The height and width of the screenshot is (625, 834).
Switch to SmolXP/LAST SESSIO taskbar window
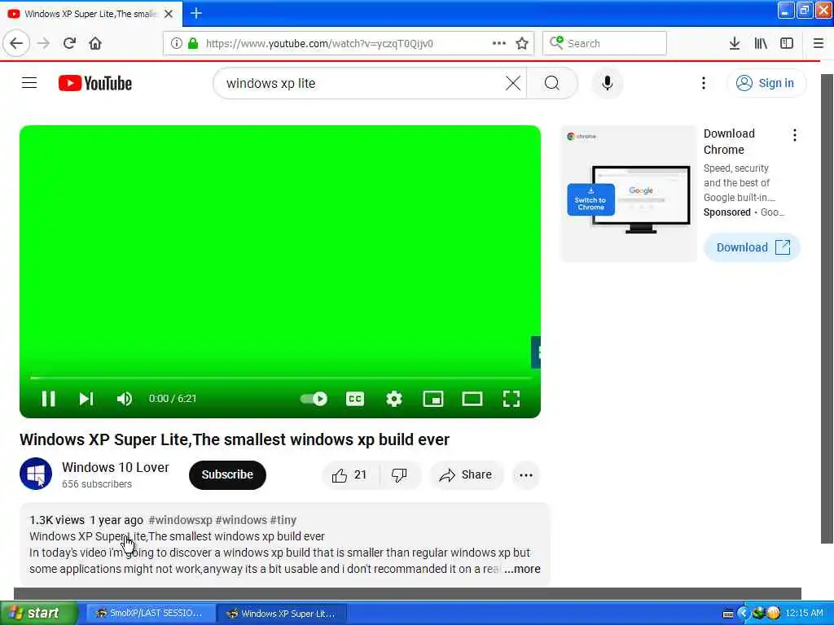point(151,614)
